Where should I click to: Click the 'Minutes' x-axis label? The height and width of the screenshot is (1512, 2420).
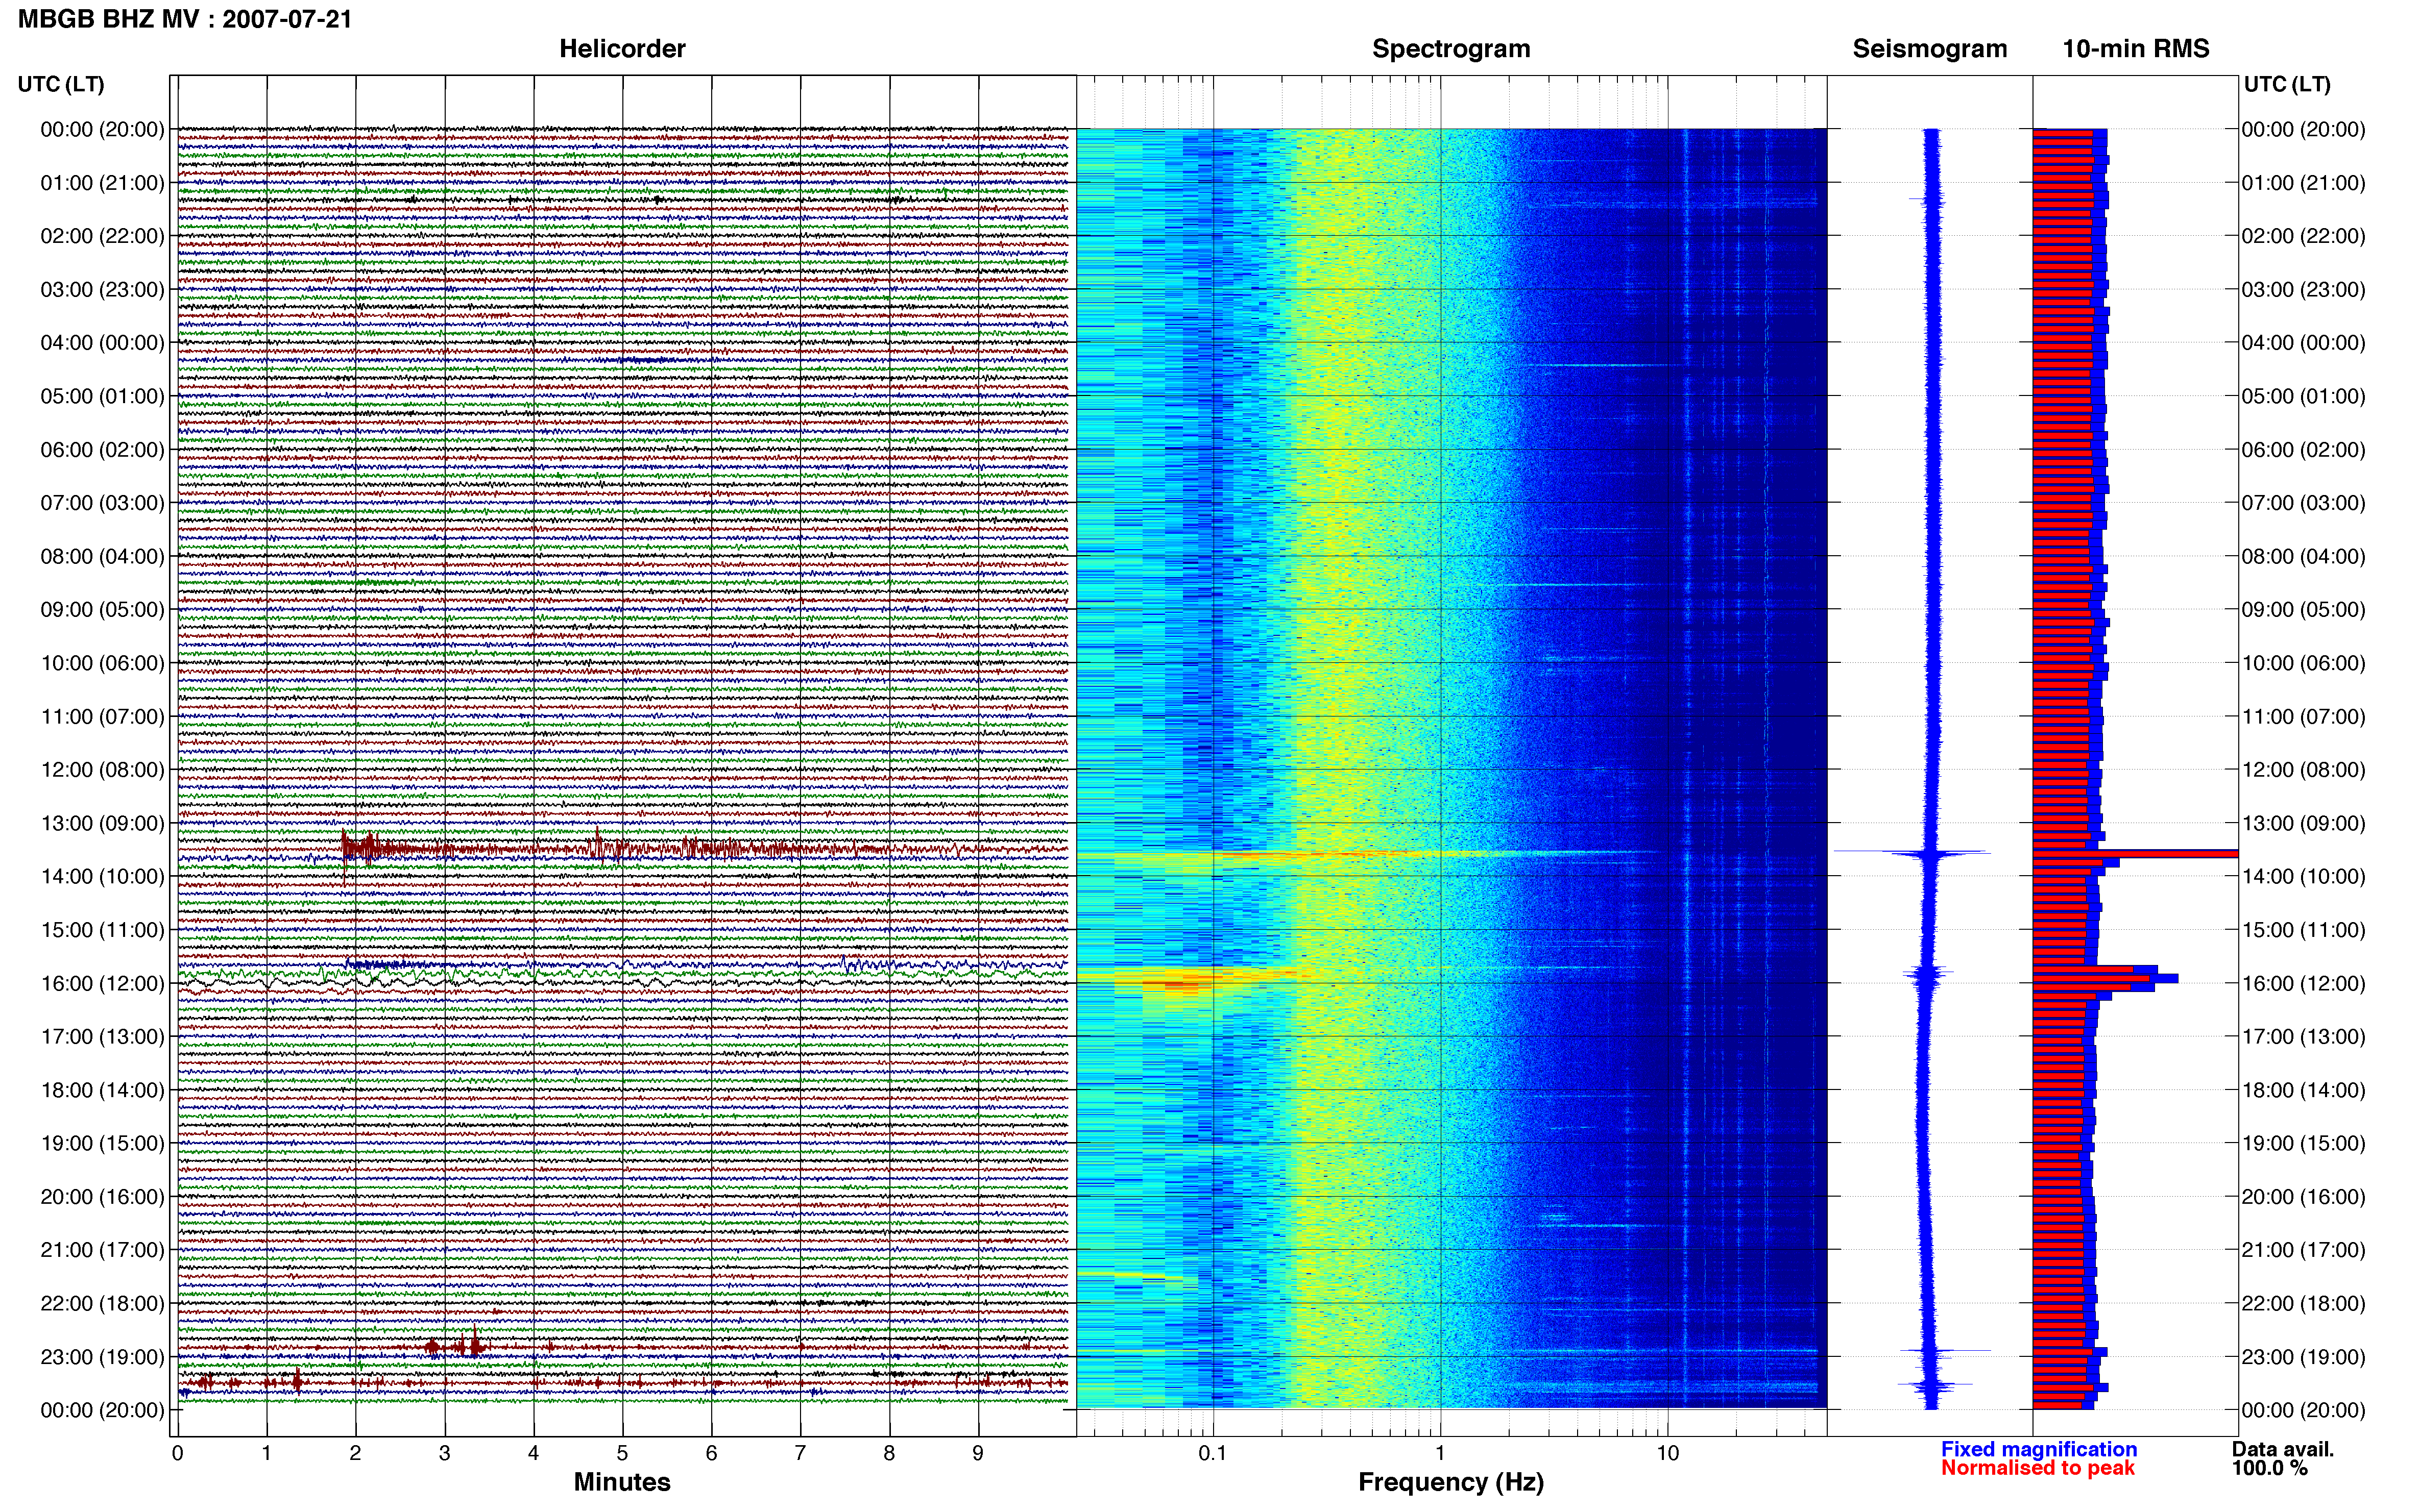tap(622, 1482)
